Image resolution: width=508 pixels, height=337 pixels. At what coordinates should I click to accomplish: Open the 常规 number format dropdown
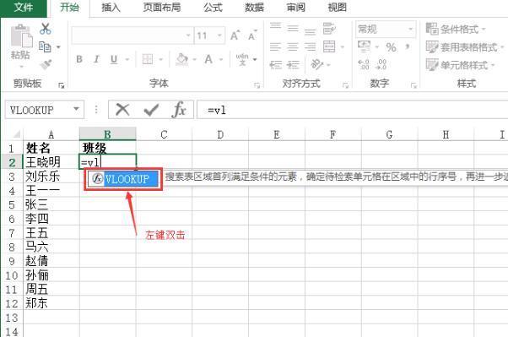point(410,30)
